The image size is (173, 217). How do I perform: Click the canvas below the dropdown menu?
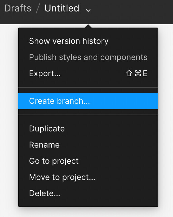click(88, 212)
